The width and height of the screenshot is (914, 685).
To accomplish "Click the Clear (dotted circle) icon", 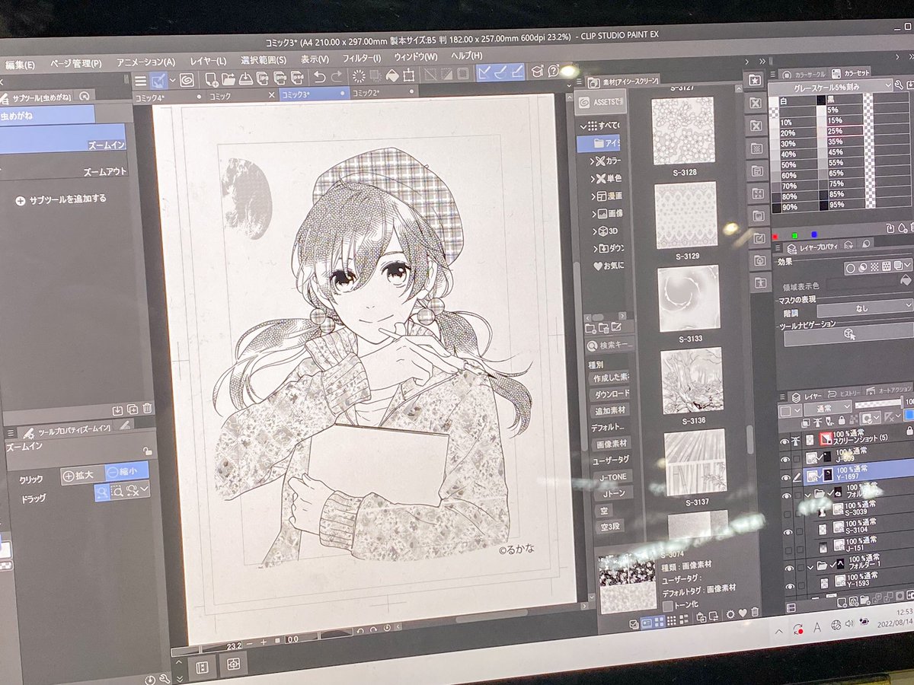I will tap(358, 76).
